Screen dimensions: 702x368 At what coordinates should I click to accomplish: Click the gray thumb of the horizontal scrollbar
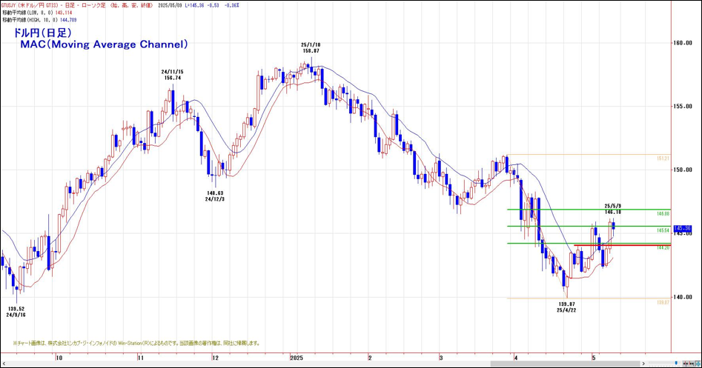(565, 364)
